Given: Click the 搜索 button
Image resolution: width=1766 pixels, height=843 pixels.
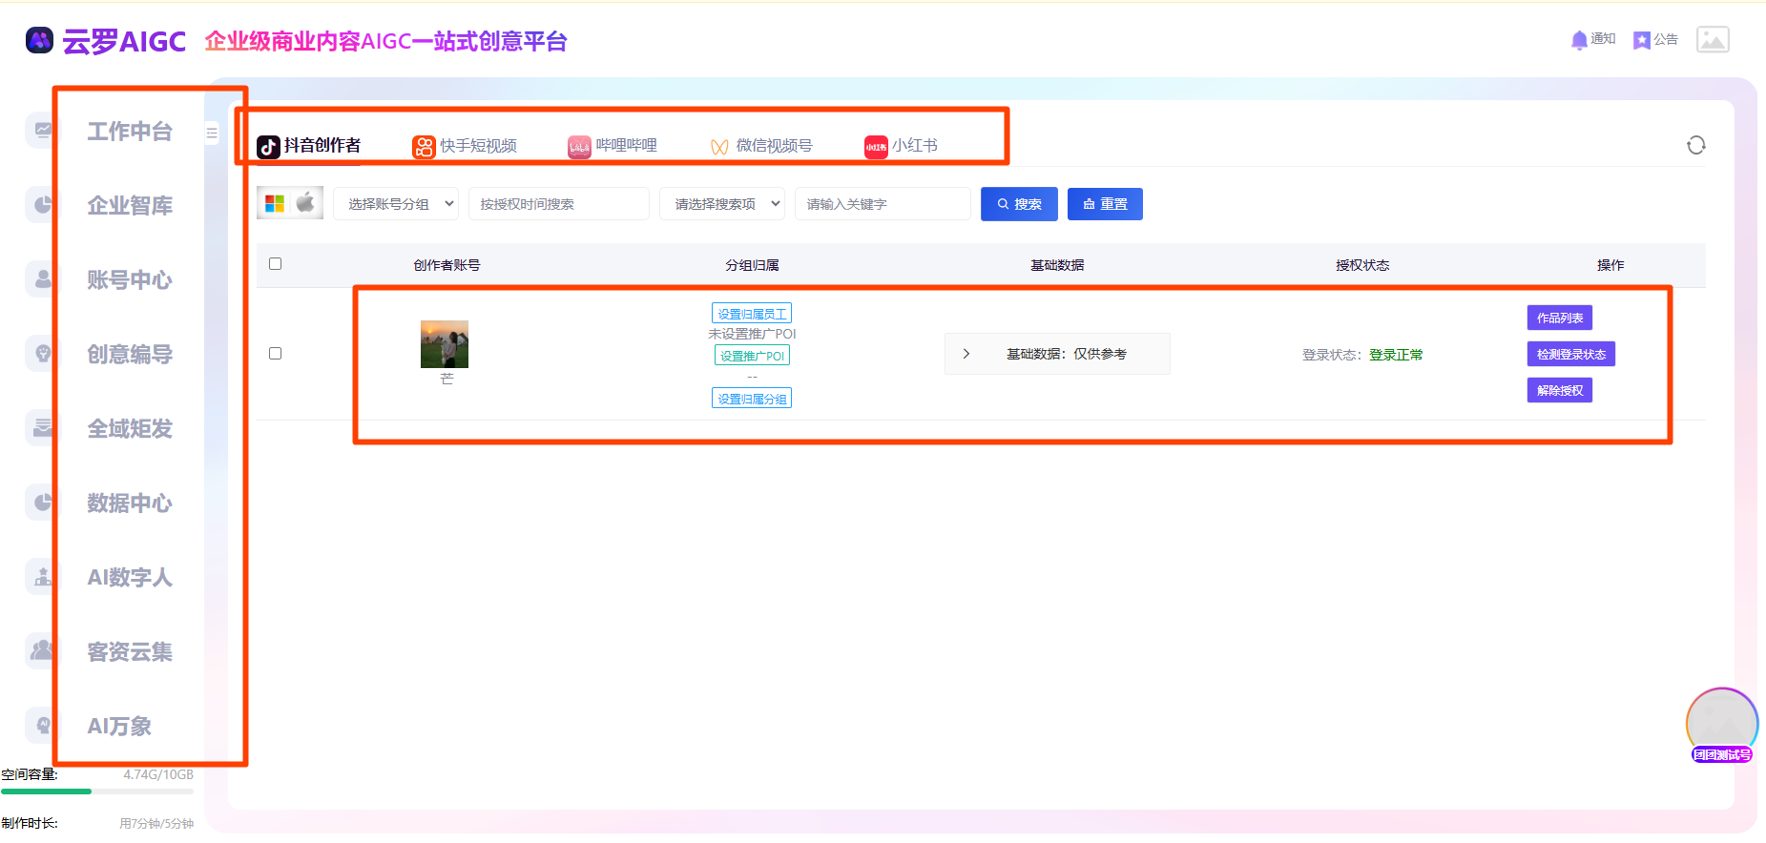Looking at the screenshot, I should (1019, 204).
